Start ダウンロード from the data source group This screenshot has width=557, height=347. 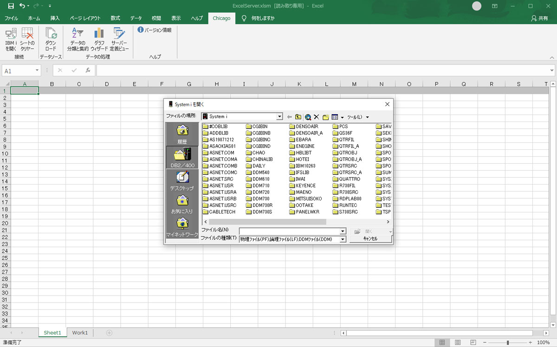(51, 39)
